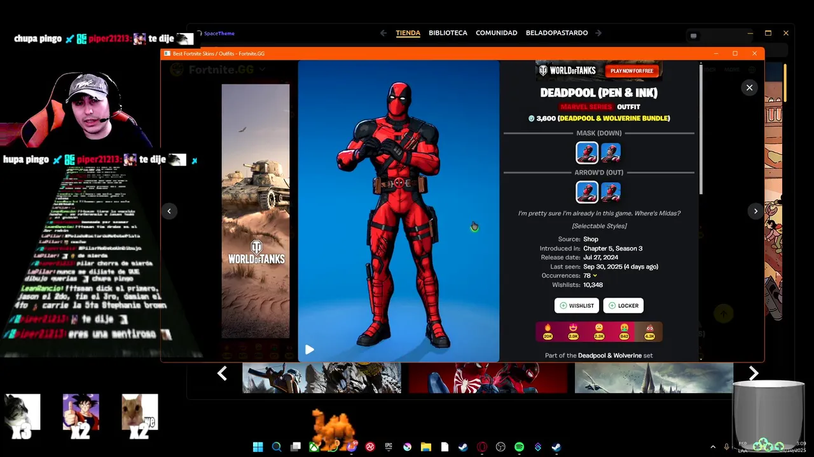
Task: Click the Wishlists count 10,348
Action: pyautogui.click(x=593, y=285)
